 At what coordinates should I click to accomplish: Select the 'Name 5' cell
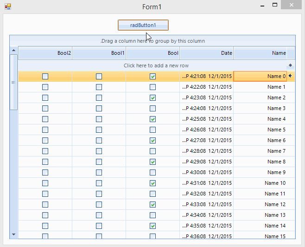(260, 130)
